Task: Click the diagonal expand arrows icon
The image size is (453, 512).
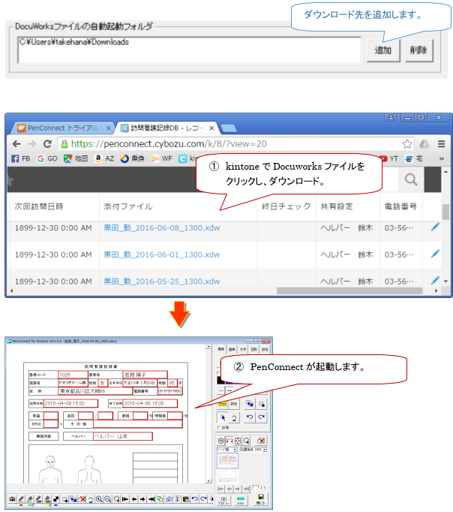Action: tap(56, 499)
